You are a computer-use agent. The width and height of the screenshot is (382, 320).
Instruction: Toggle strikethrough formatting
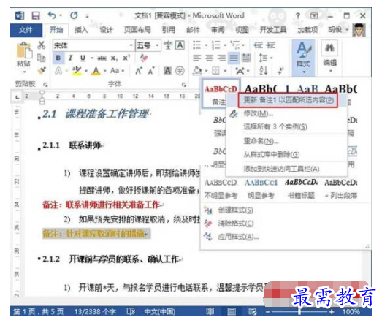[102, 58]
